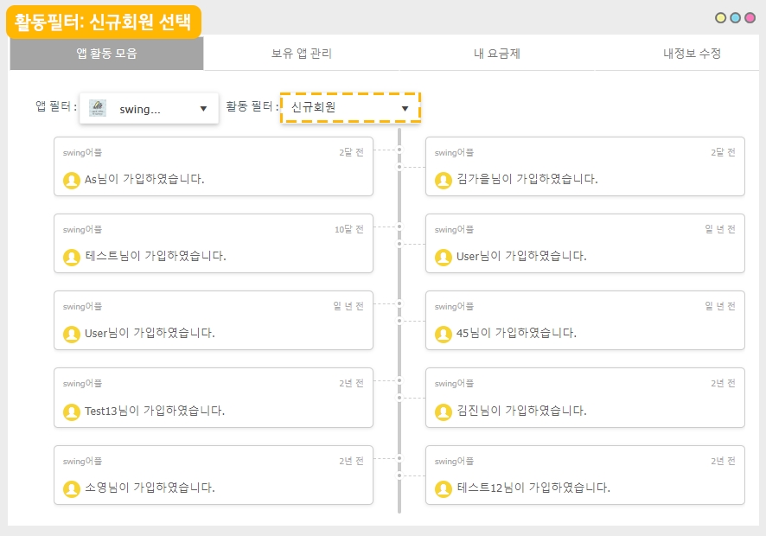Go to the 내정보 수정 tab
Viewport: 766px width, 536px height.
click(692, 54)
